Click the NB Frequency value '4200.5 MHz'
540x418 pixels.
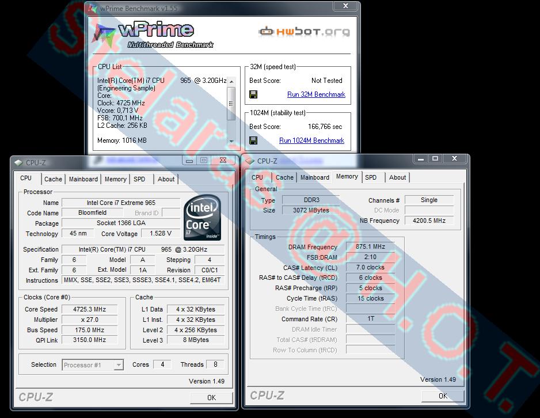tap(429, 221)
